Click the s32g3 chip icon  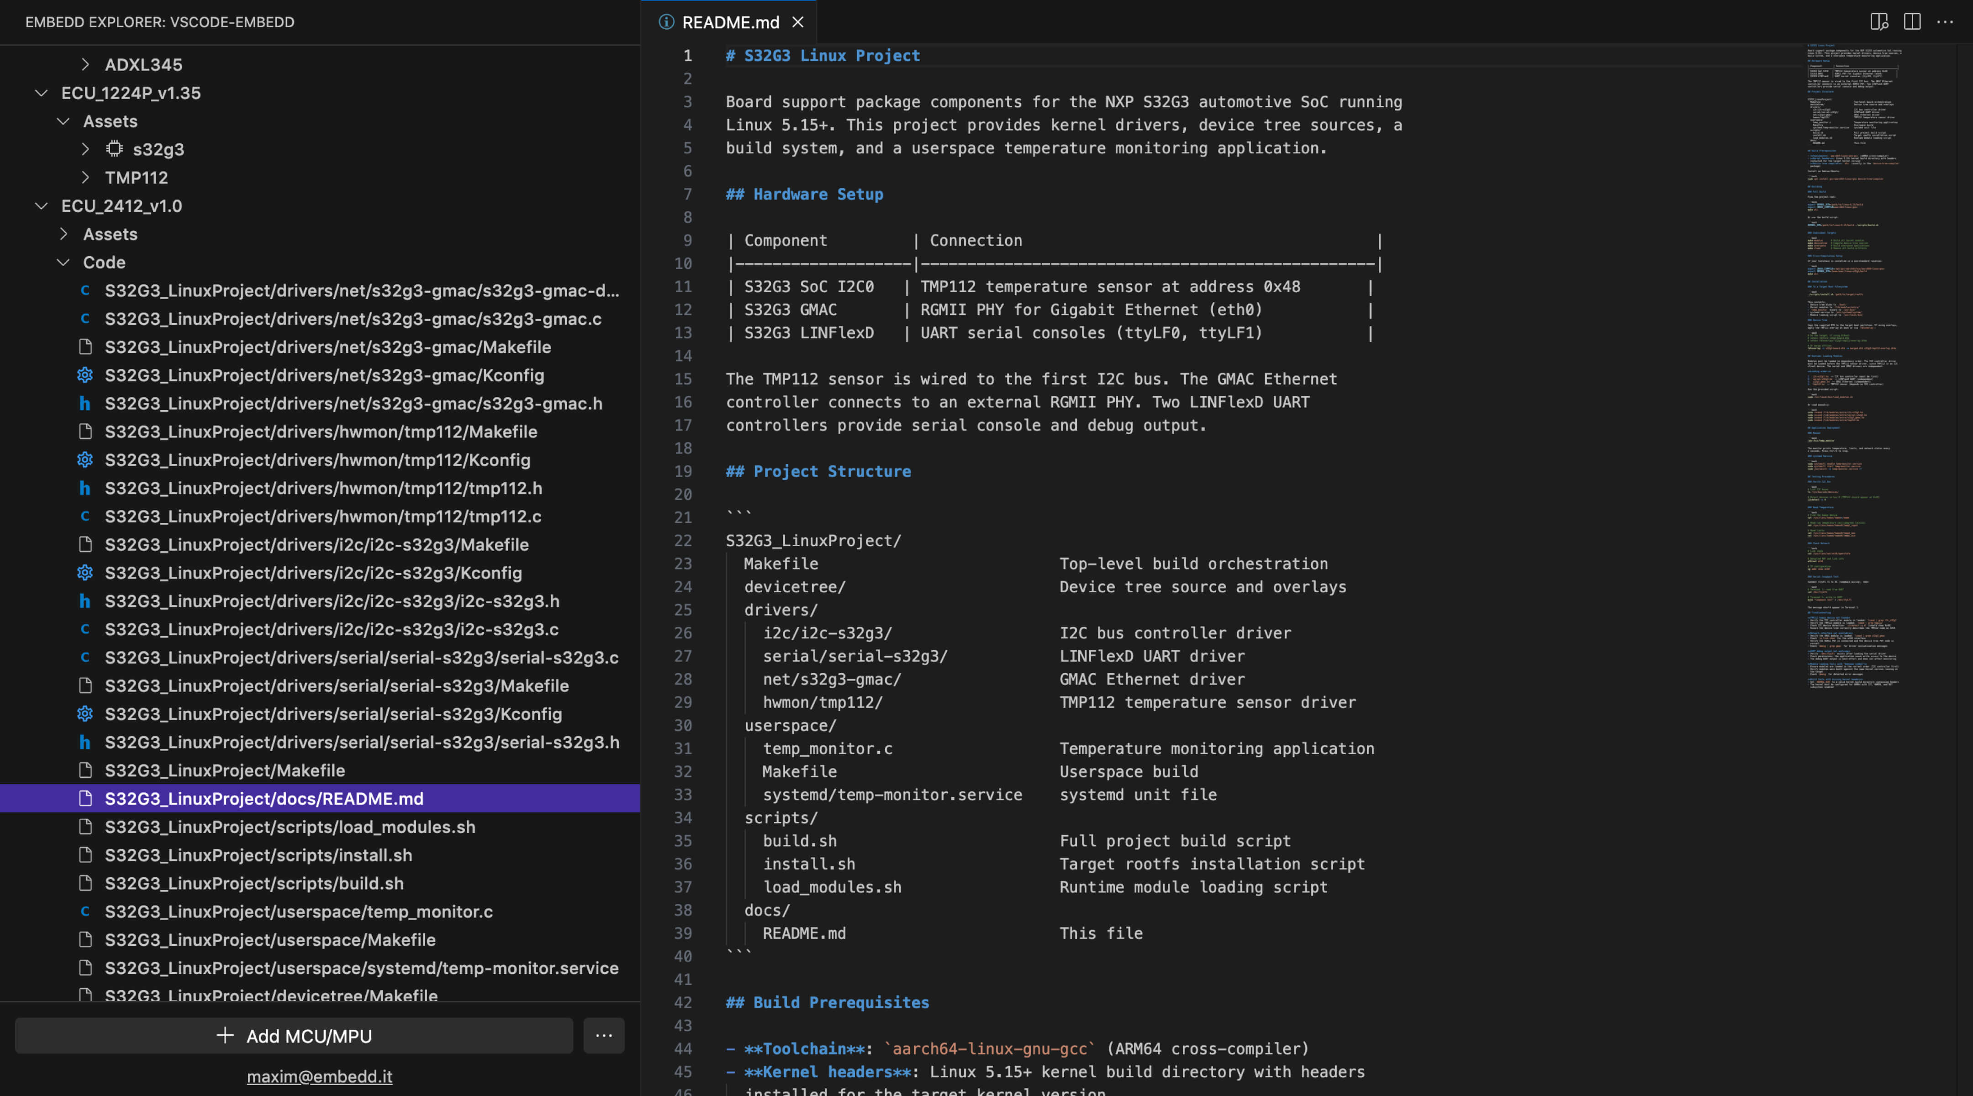coord(114,148)
